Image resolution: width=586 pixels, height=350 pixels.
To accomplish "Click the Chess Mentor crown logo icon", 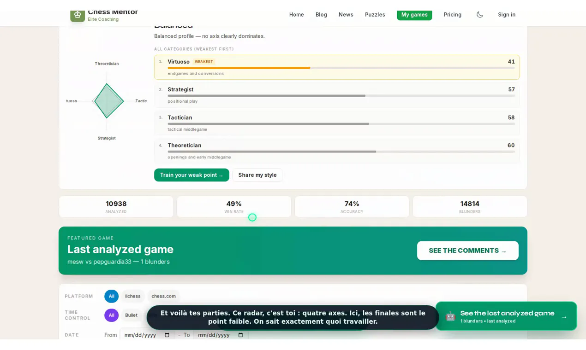I will coord(78,15).
